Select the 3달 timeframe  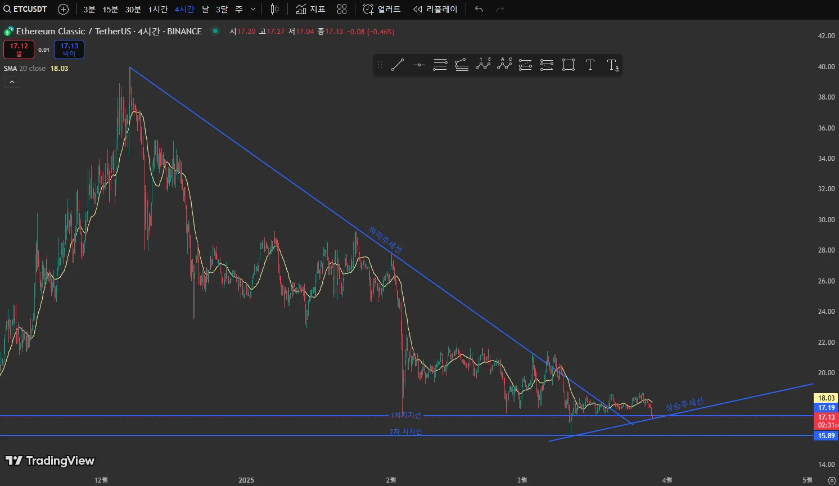coord(222,9)
